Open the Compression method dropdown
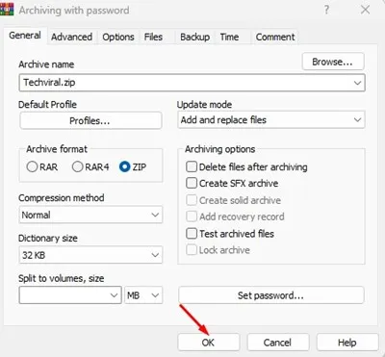385x357 pixels. pos(155,215)
